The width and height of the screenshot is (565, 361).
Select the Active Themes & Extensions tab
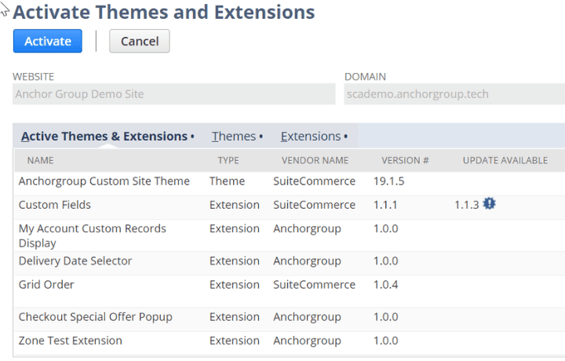pyautogui.click(x=104, y=137)
